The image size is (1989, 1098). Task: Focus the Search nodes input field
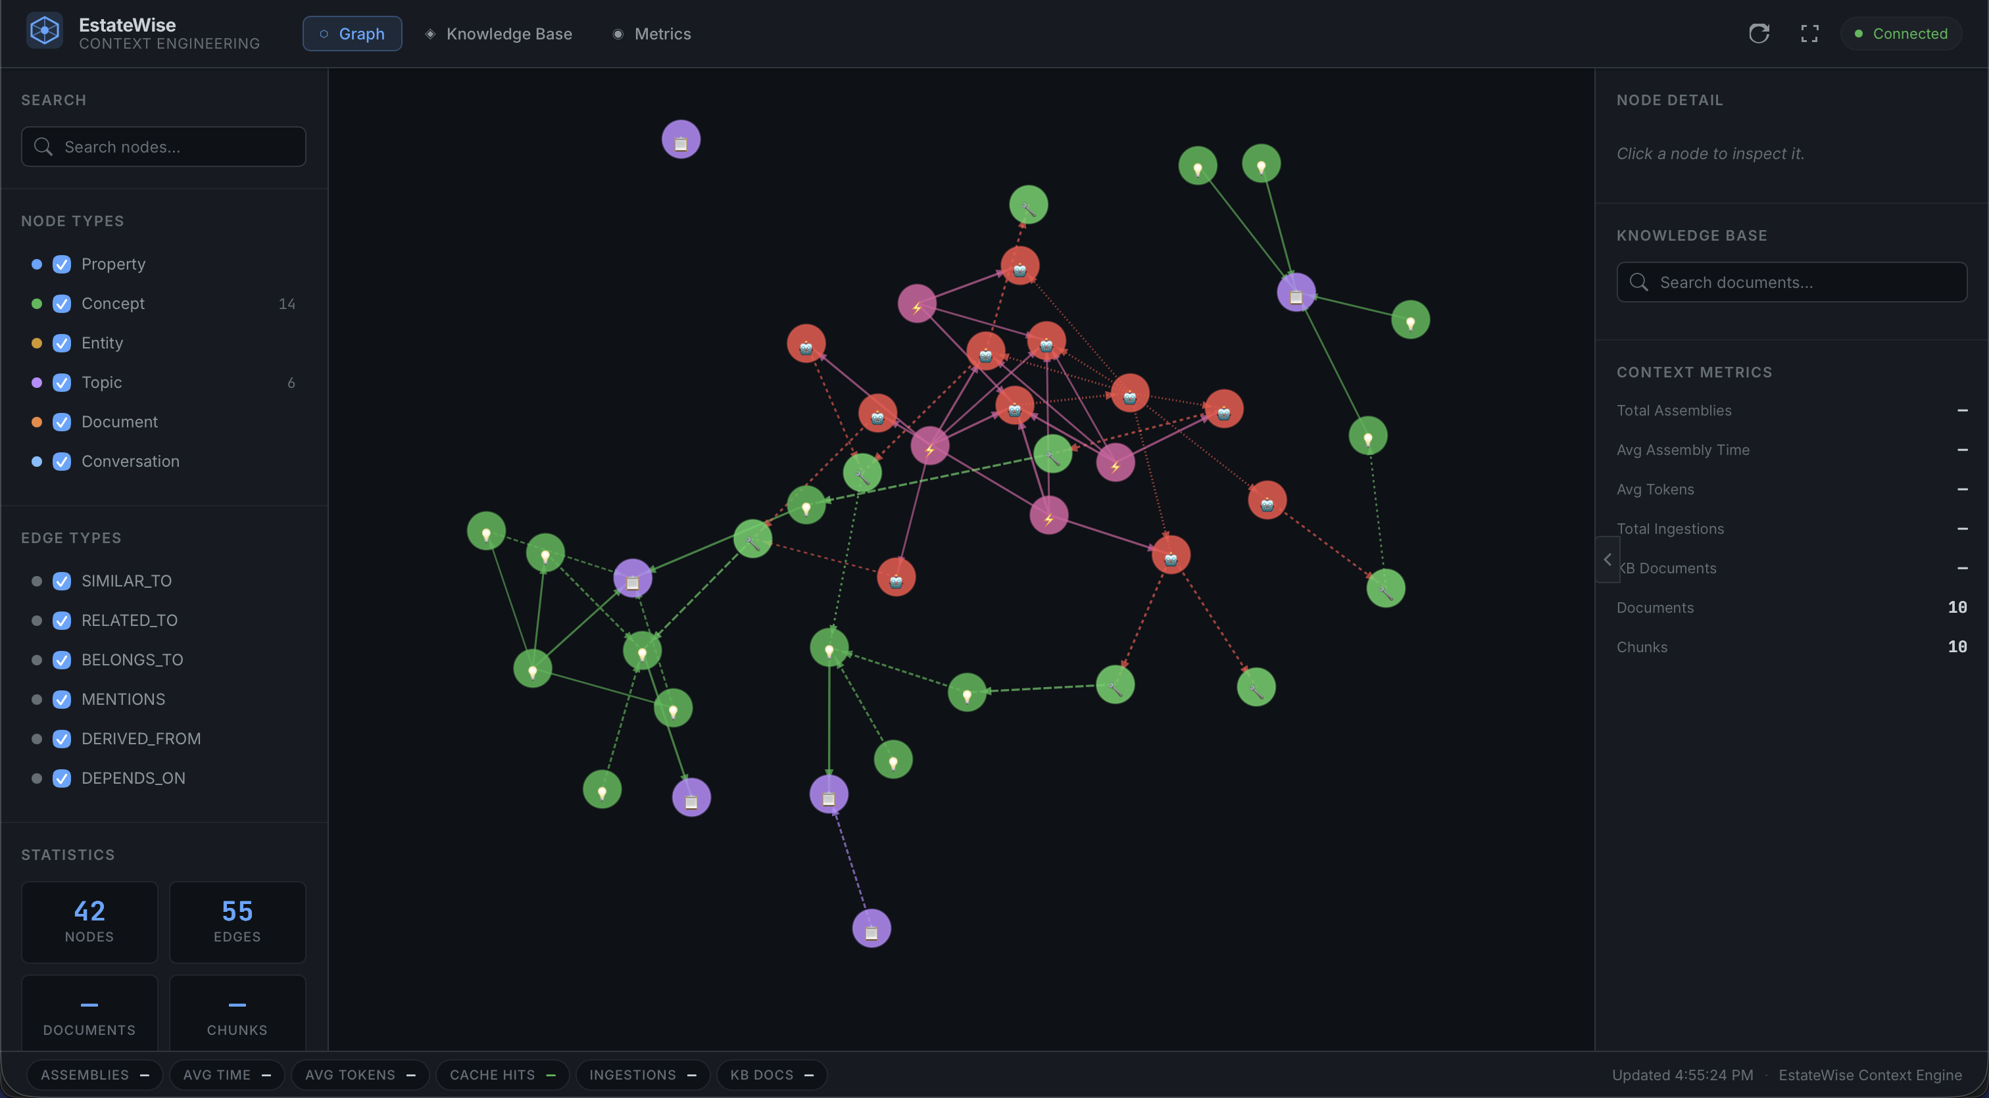[164, 147]
